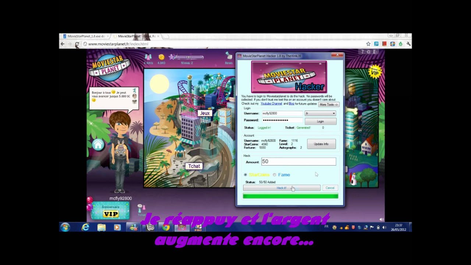Click the mcfly92800 name under the avatar

[120, 198]
